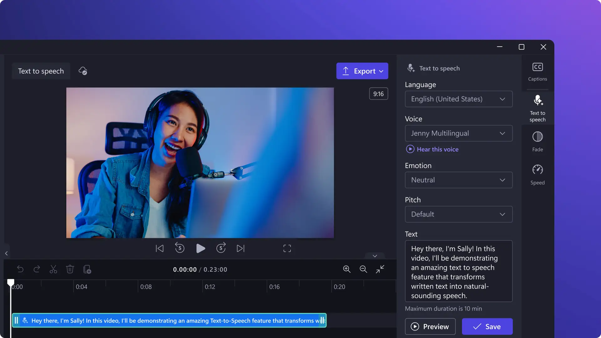Image resolution: width=601 pixels, height=338 pixels.
Task: Click the Pitch Default dropdown
Action: pyautogui.click(x=459, y=214)
